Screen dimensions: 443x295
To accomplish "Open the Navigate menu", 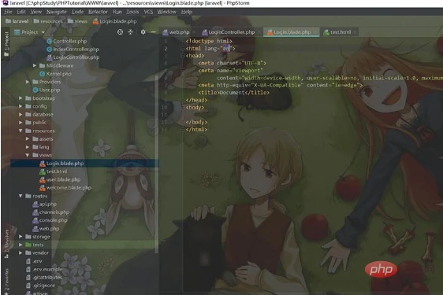I will (57, 12).
